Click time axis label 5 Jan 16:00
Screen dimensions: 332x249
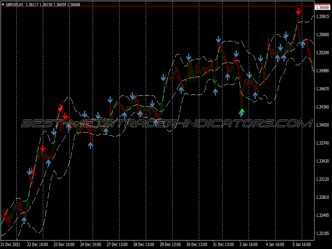click(302, 245)
